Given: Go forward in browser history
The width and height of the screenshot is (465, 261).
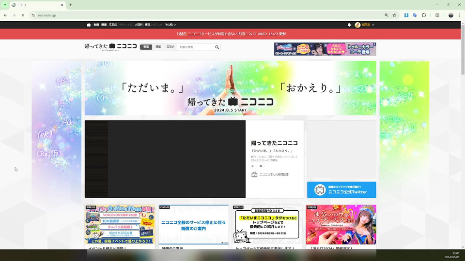Looking at the screenshot, I should click(14, 15).
